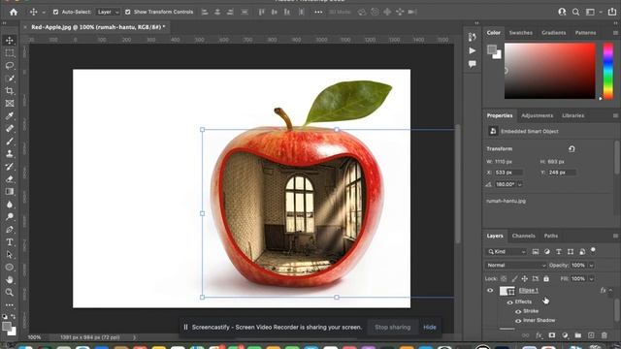
Task: Open the search icon at top right
Action: [x=575, y=12]
